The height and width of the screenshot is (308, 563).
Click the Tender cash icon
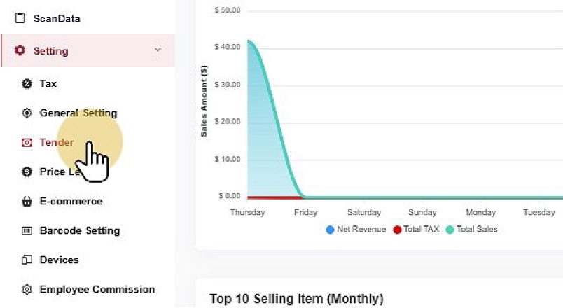tap(27, 143)
